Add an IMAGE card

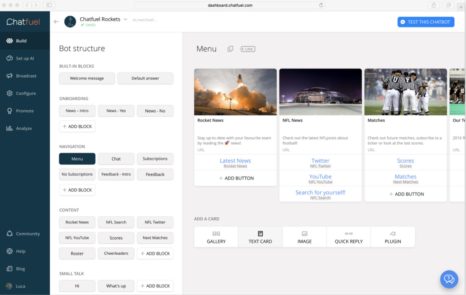point(304,237)
